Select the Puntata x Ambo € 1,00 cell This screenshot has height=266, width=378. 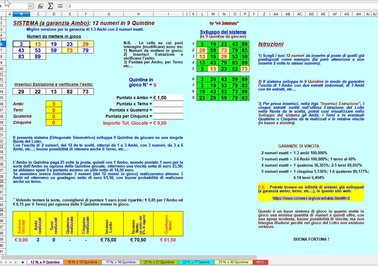(168, 98)
